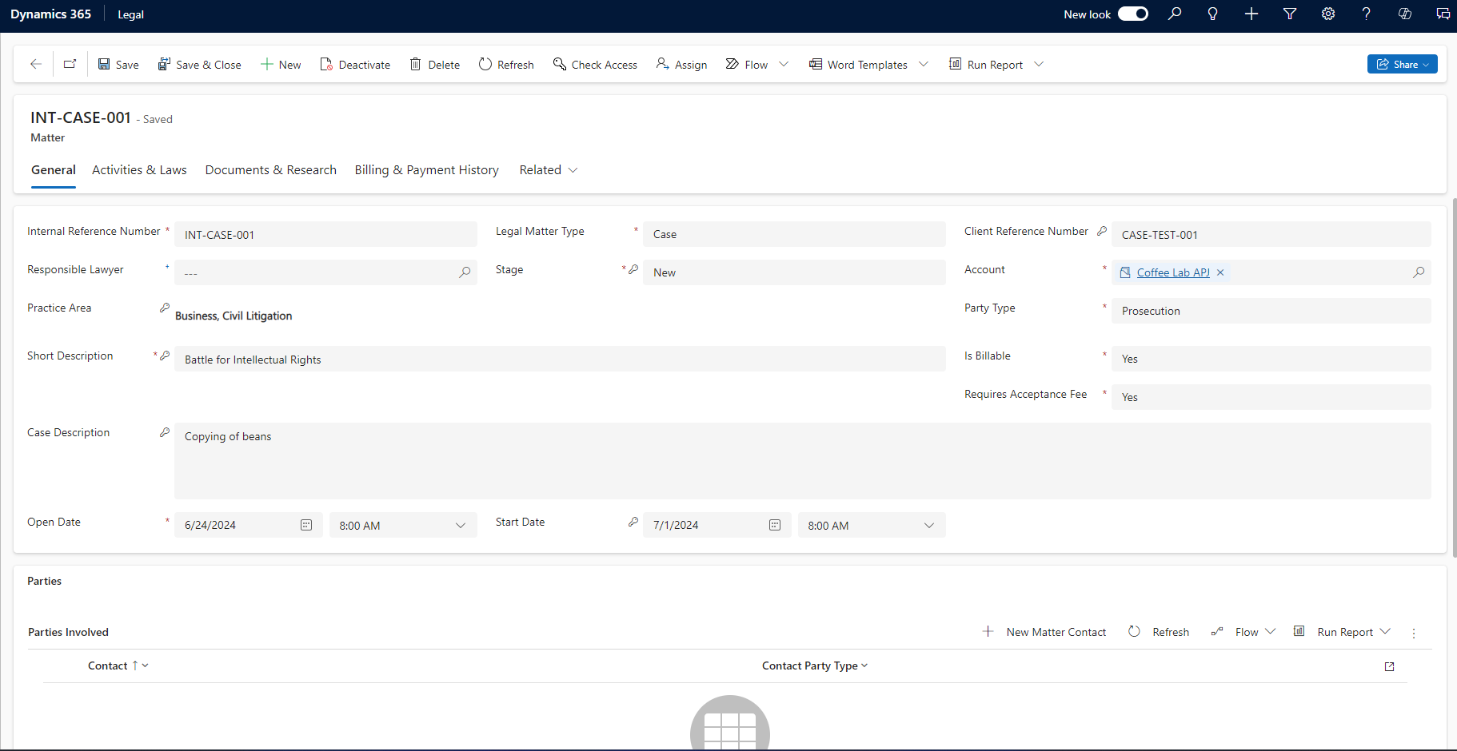This screenshot has width=1457, height=751.
Task: Sort by the Contact column
Action: click(118, 666)
